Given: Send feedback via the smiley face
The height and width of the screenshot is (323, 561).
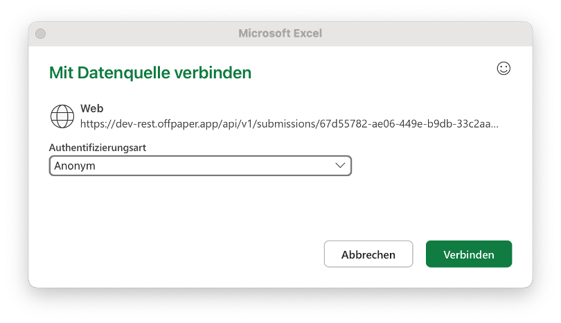Looking at the screenshot, I should 504,69.
